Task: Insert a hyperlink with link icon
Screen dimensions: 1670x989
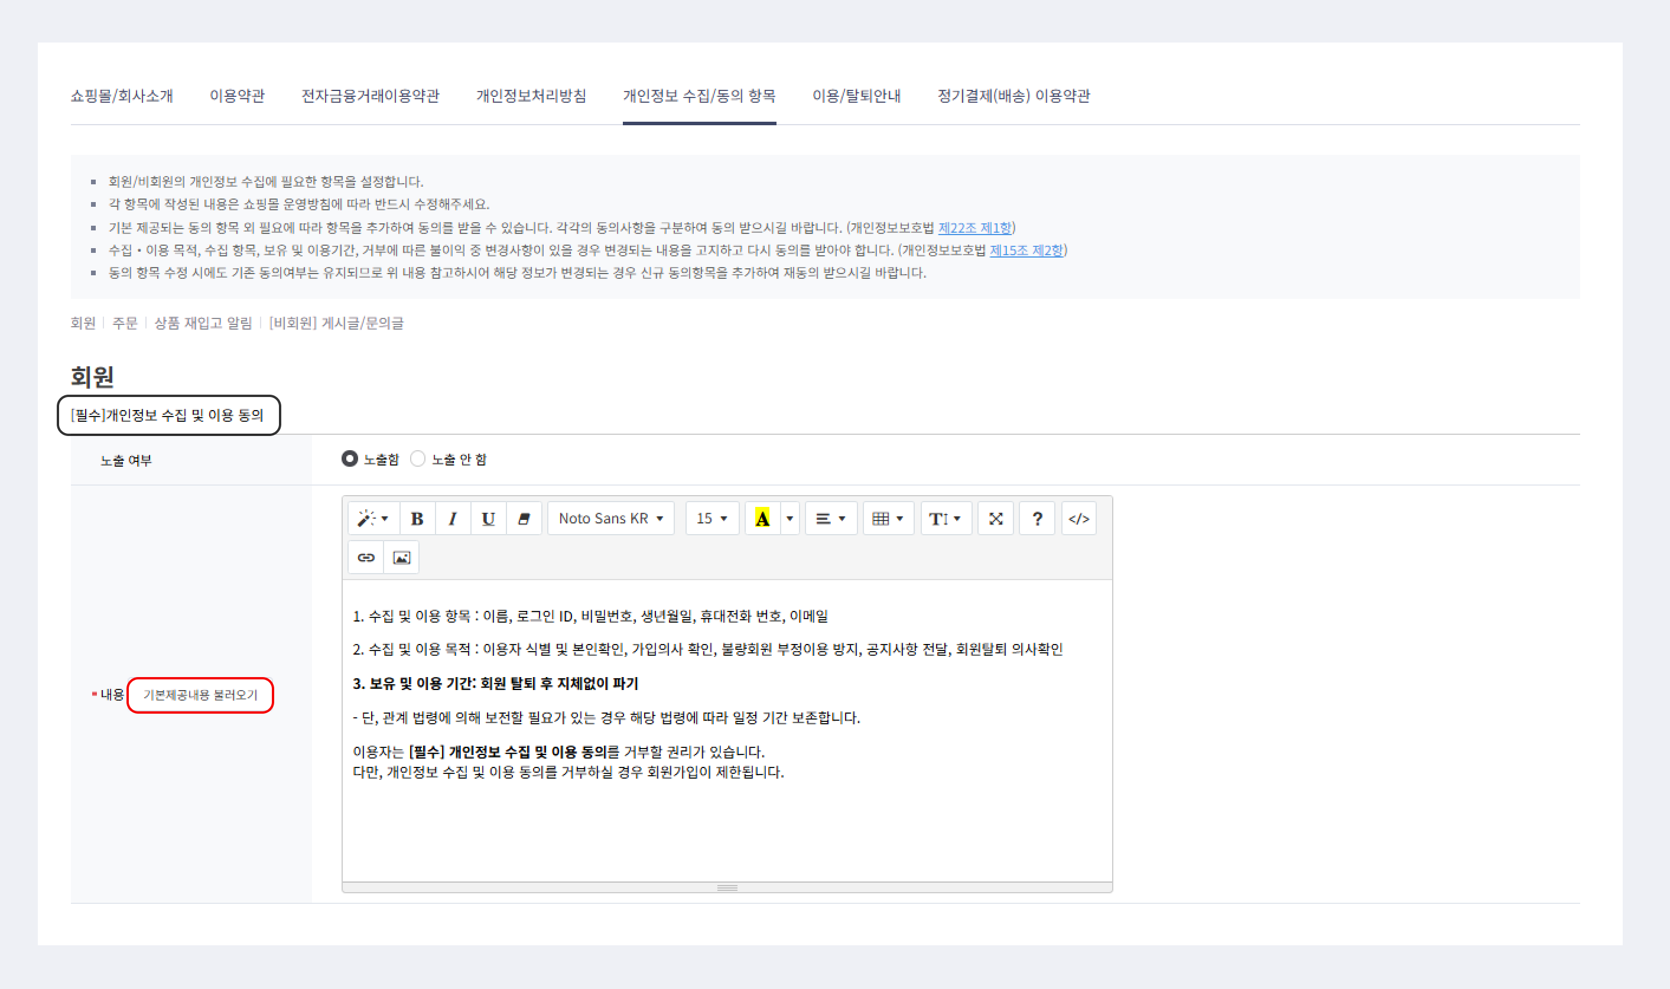Action: point(366,557)
